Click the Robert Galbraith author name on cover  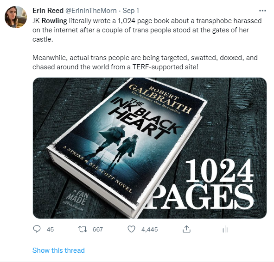pos(160,98)
